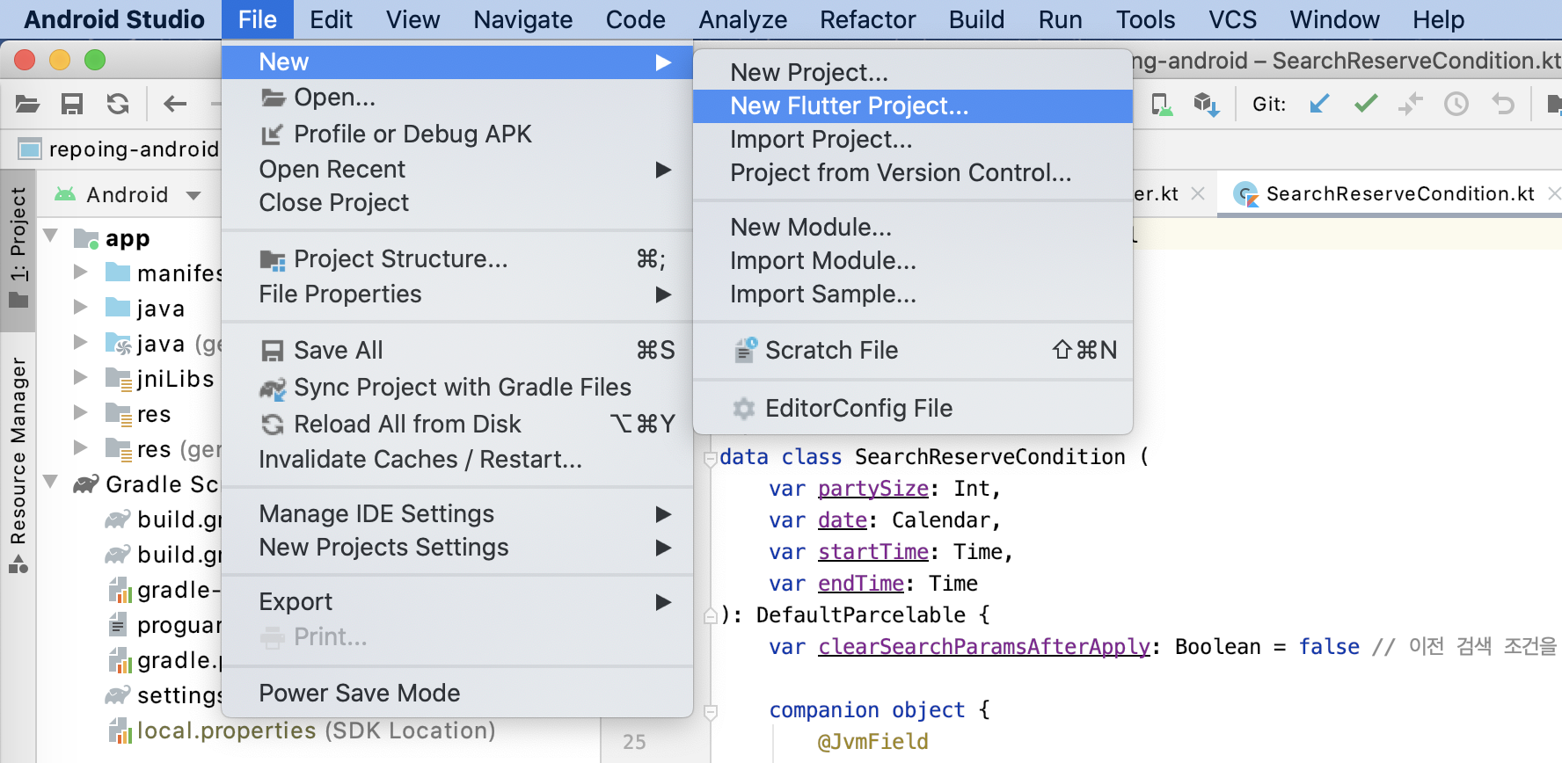Click Reload All from Disk
This screenshot has width=1562, height=763.
pyautogui.click(x=457, y=425)
